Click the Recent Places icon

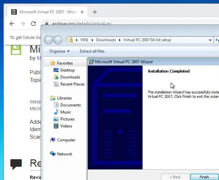(56, 84)
